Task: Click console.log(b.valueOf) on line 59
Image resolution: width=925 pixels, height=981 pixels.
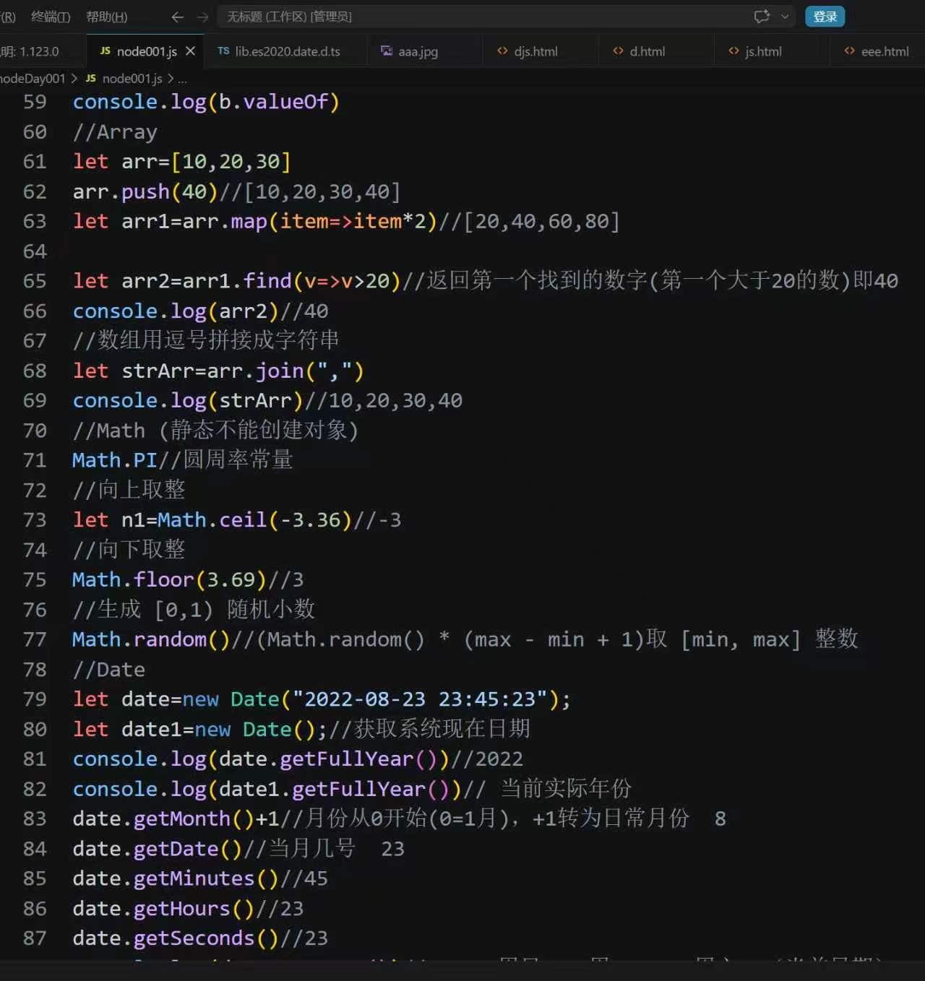Action: (x=206, y=102)
